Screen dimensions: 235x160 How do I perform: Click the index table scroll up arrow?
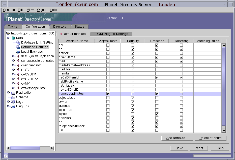[224, 45]
